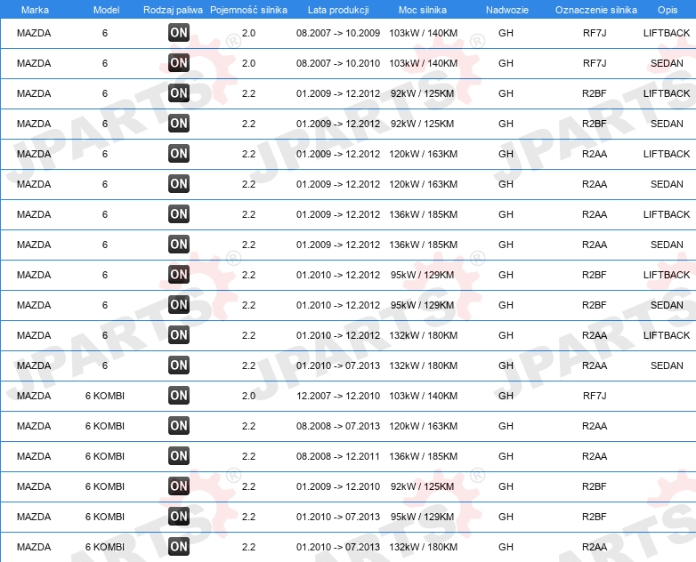Screen dimensions: 696x562
Task: Click 95kW / 129KM in the LIFTBACK row
Action: click(x=422, y=275)
